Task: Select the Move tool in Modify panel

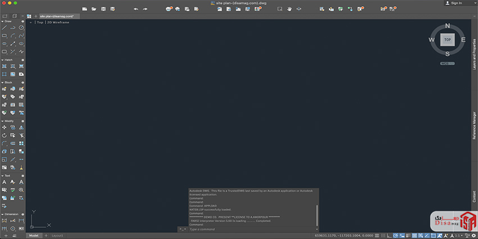Action: click(x=4, y=128)
